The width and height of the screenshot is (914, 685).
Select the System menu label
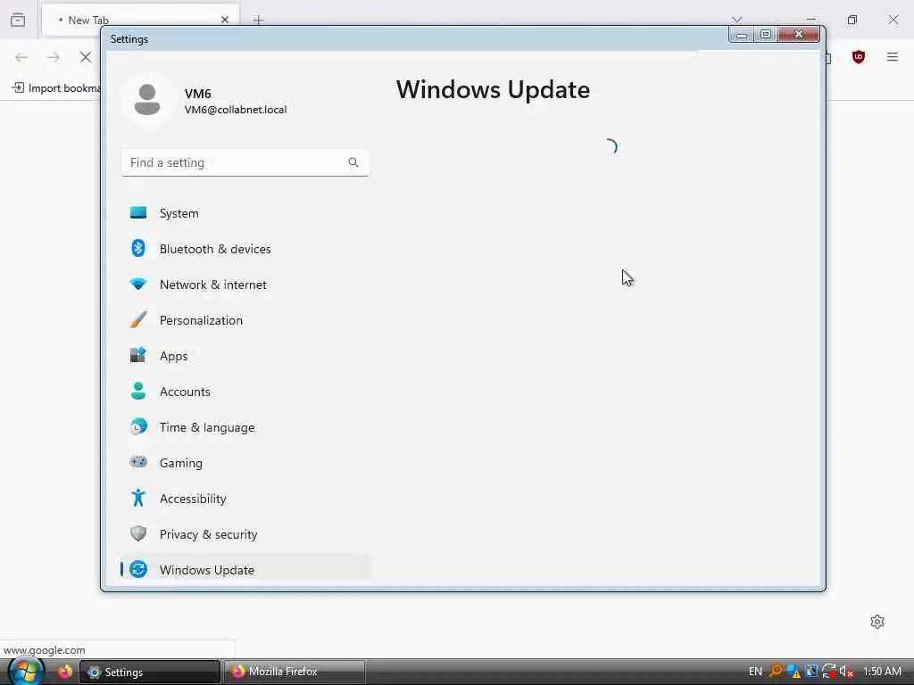coord(179,213)
